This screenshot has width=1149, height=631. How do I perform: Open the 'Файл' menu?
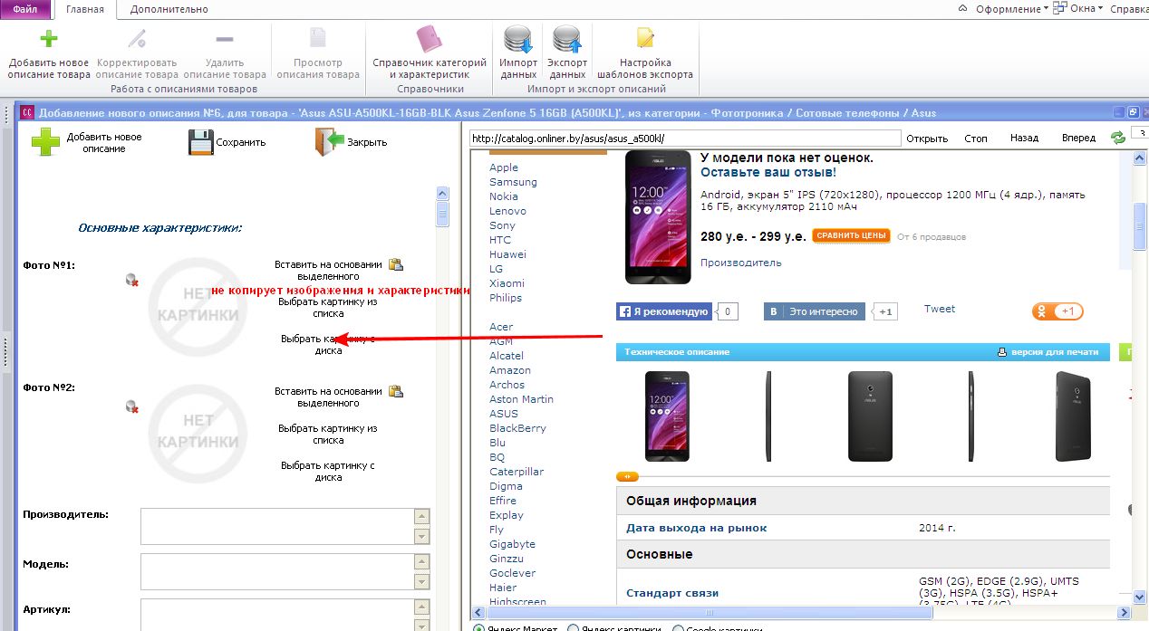(24, 9)
